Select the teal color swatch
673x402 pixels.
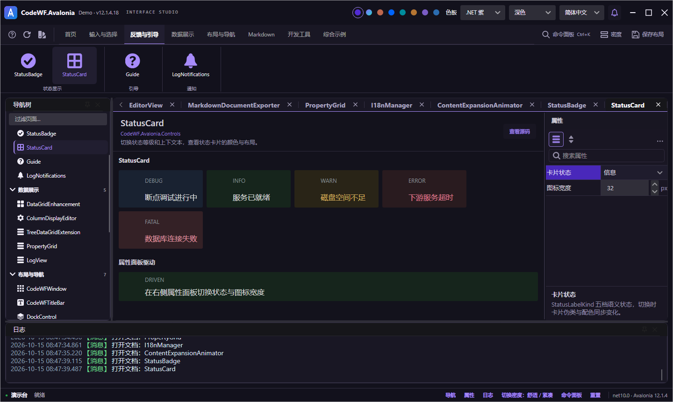402,13
